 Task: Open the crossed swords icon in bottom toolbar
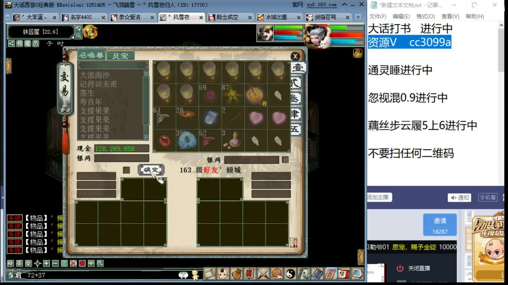pos(264,274)
